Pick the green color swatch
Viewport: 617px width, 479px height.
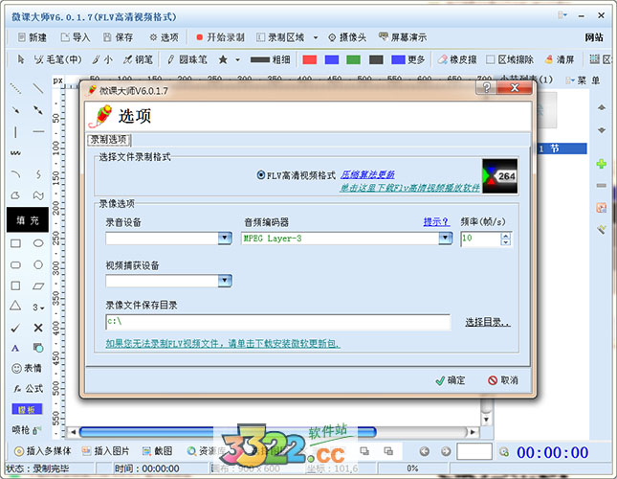coord(353,59)
